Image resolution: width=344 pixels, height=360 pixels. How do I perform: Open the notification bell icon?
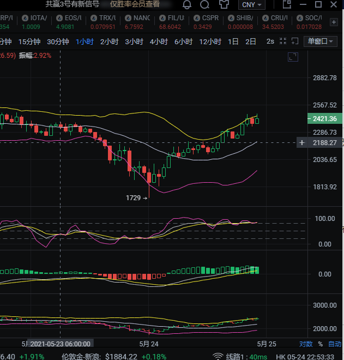point(187,5)
